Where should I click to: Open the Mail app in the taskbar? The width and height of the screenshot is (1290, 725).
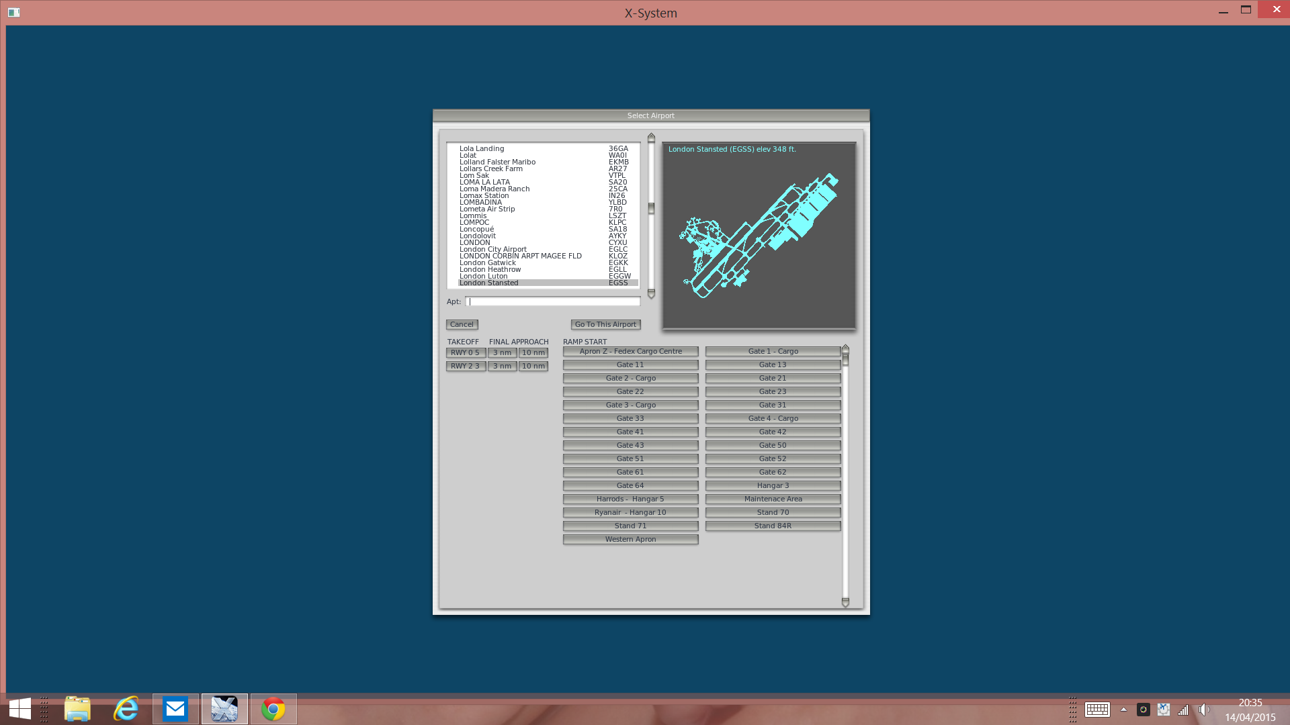coord(175,709)
